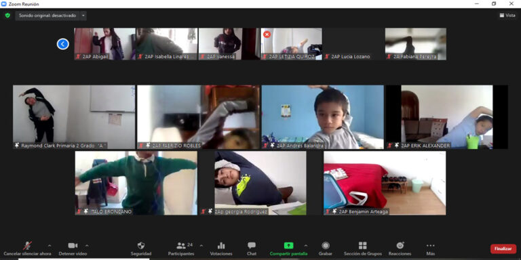
Task: Select 2AP ERIK ALEXANDER video tile
Action: (447, 117)
